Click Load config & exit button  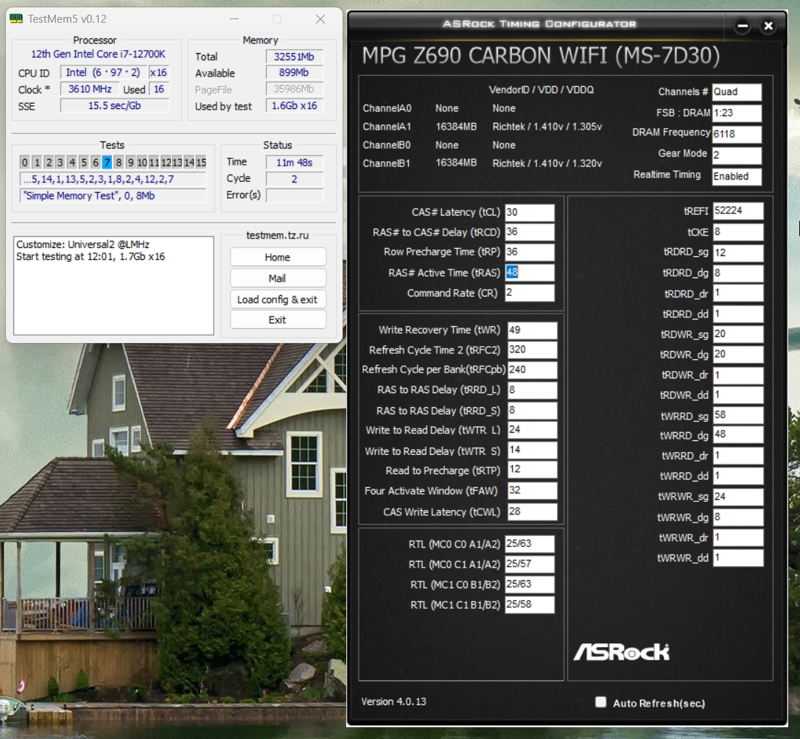coord(278,299)
